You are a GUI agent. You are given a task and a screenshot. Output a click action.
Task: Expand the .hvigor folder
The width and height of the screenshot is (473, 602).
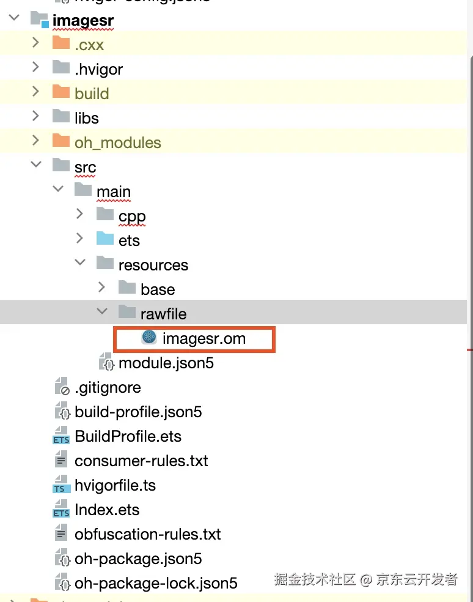[36, 68]
